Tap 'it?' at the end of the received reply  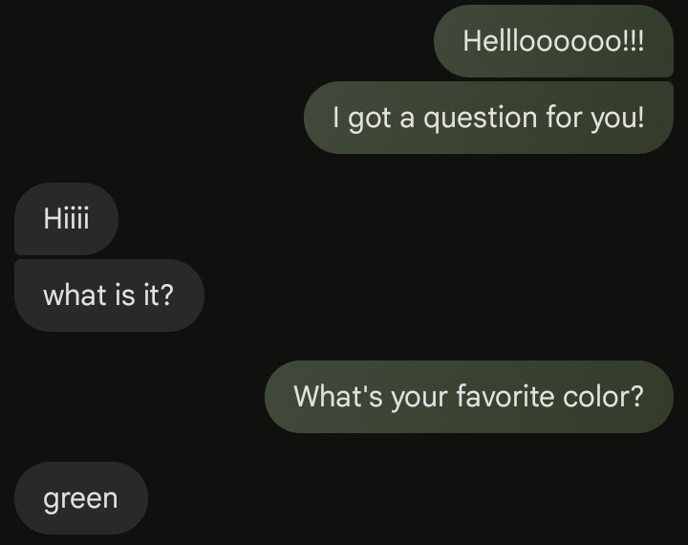coord(158,294)
